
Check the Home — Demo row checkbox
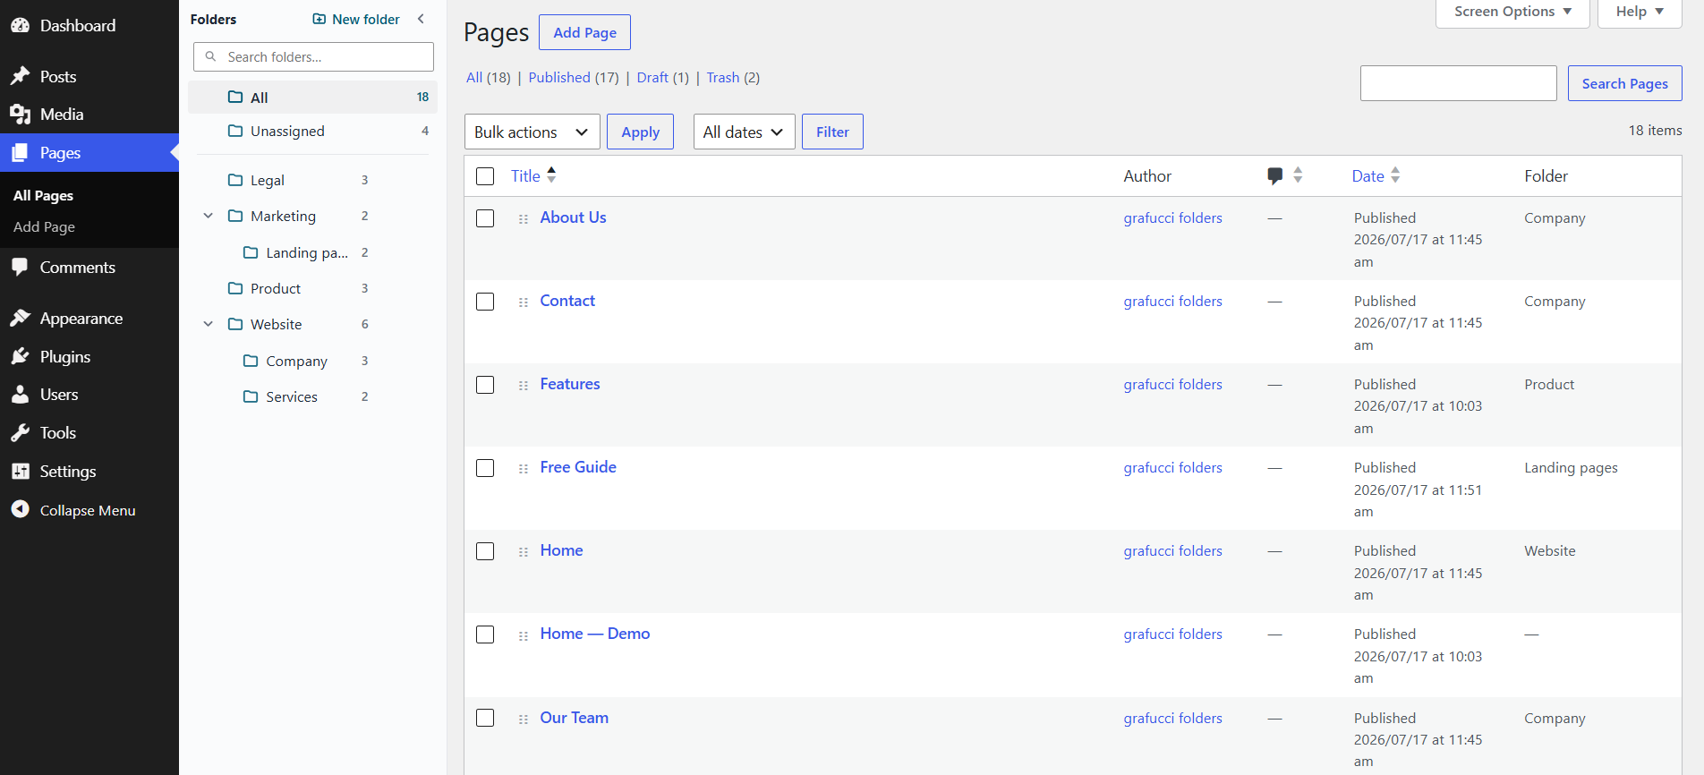[x=485, y=634]
